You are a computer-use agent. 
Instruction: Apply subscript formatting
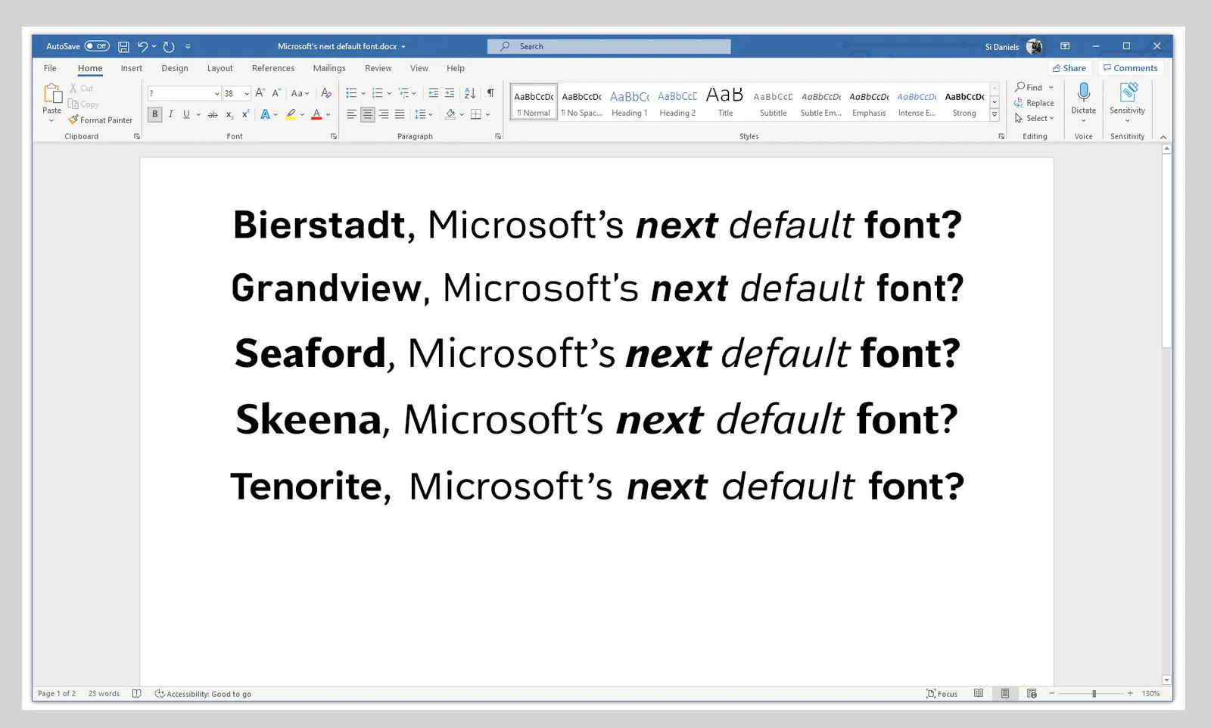[229, 114]
